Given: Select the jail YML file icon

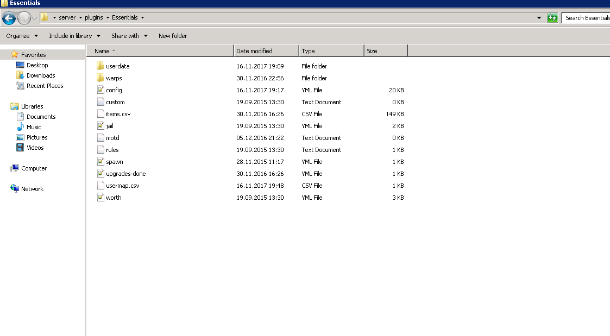Looking at the screenshot, I should 100,125.
